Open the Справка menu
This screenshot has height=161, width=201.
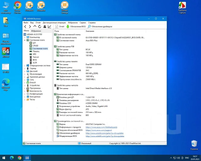click(x=92, y=23)
